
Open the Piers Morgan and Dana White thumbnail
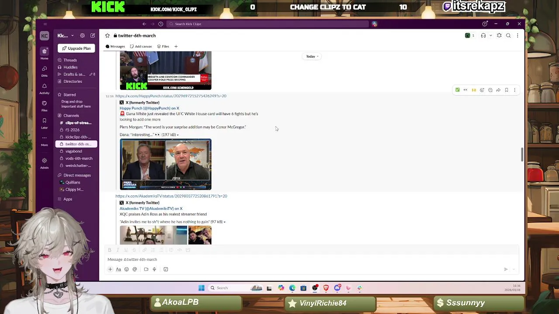point(166,164)
